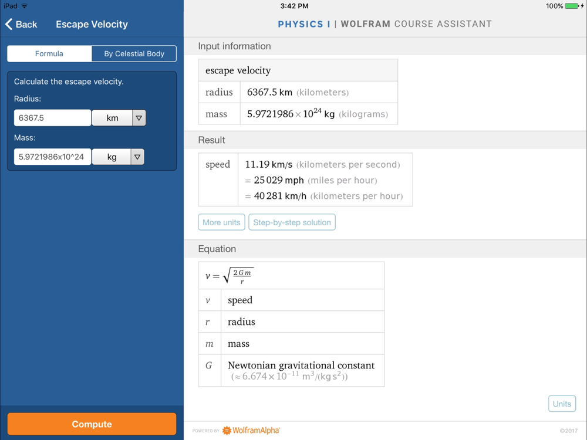
Task: Select the Formula tab
Action: (x=49, y=53)
